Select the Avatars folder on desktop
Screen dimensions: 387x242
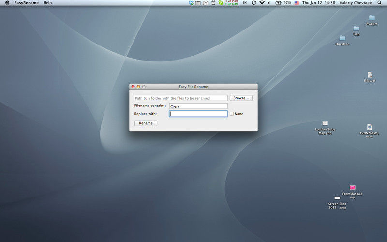pyautogui.click(x=372, y=20)
